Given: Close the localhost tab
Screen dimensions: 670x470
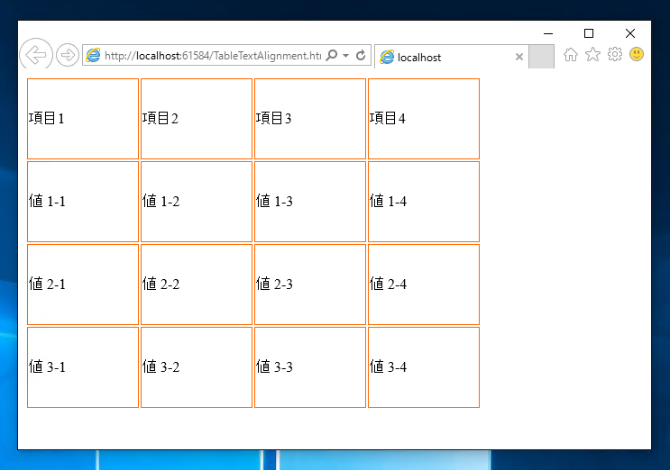Looking at the screenshot, I should coord(519,57).
